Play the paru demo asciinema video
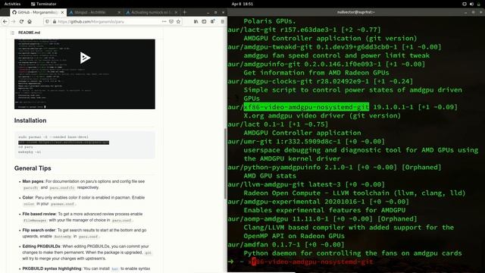This screenshot has width=485, height=273. (85, 58)
